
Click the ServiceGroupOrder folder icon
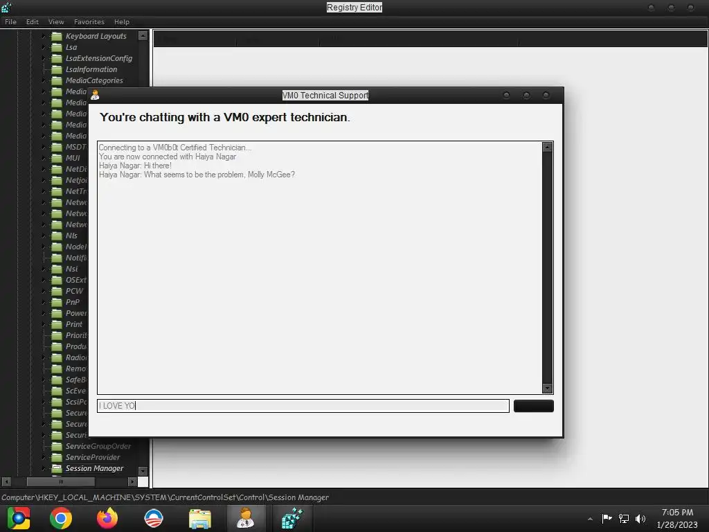click(57, 446)
